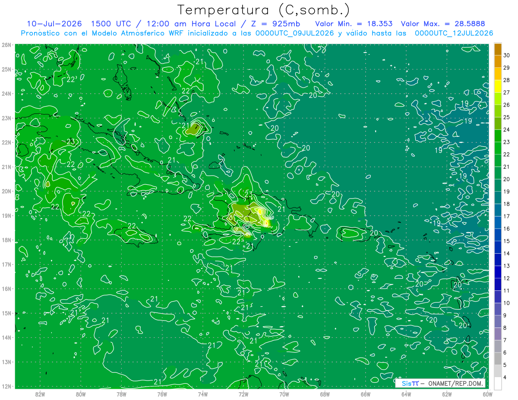The height and width of the screenshot is (400, 518).
Task: Click the color scale label '7'
Action: pyautogui.click(x=505, y=340)
